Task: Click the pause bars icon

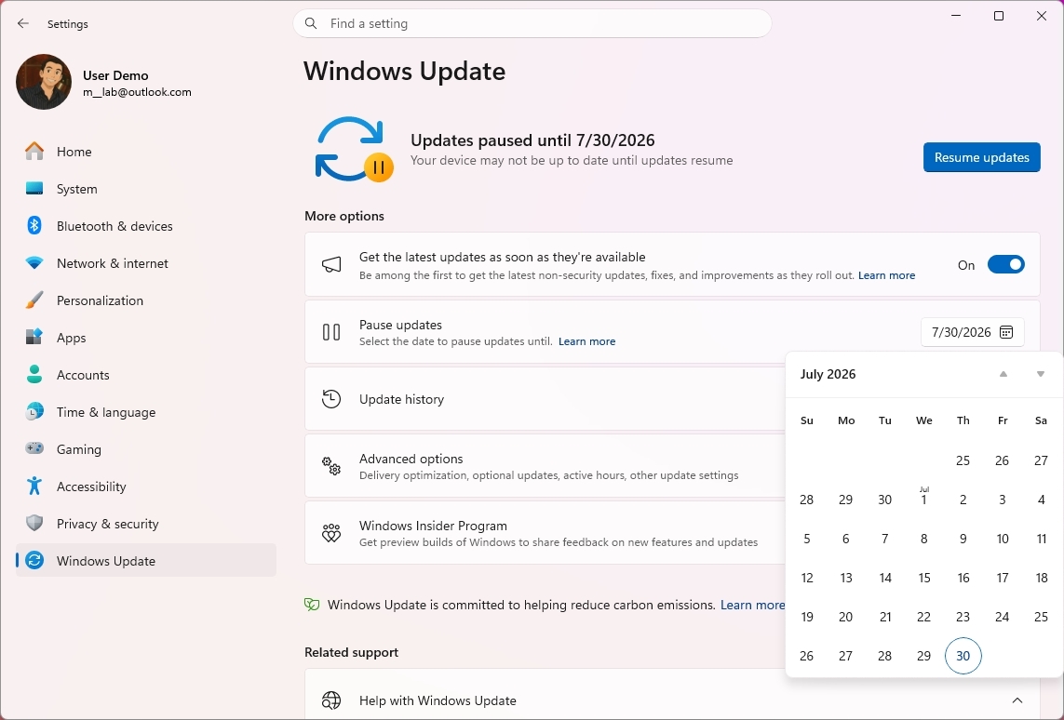Action: pos(331,332)
